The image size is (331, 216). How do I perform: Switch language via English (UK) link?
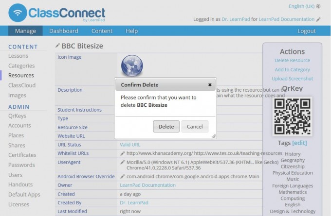tap(301, 6)
